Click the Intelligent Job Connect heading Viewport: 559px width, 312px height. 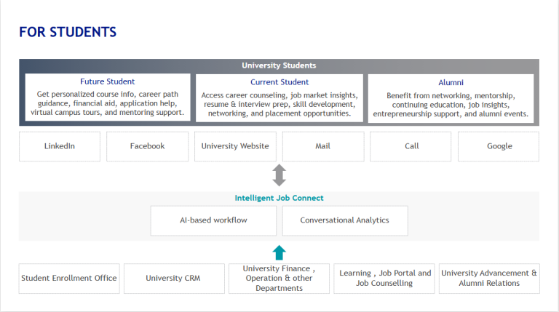point(279,198)
